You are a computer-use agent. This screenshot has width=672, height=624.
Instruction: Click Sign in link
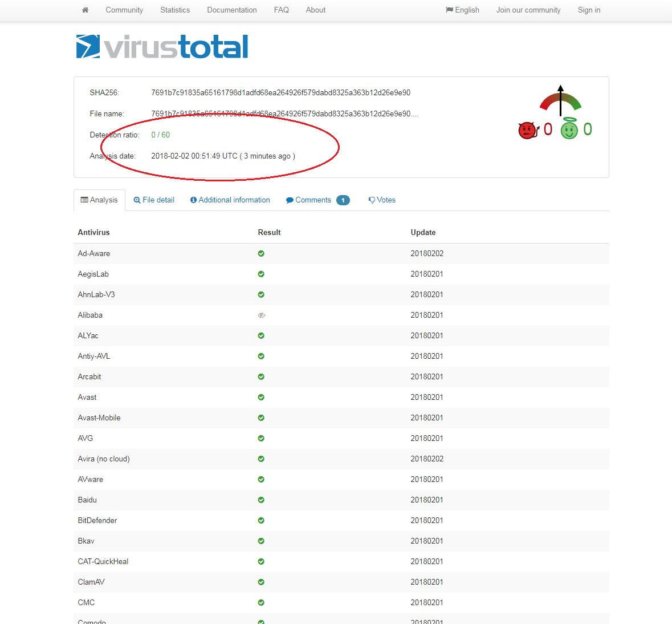pos(589,10)
